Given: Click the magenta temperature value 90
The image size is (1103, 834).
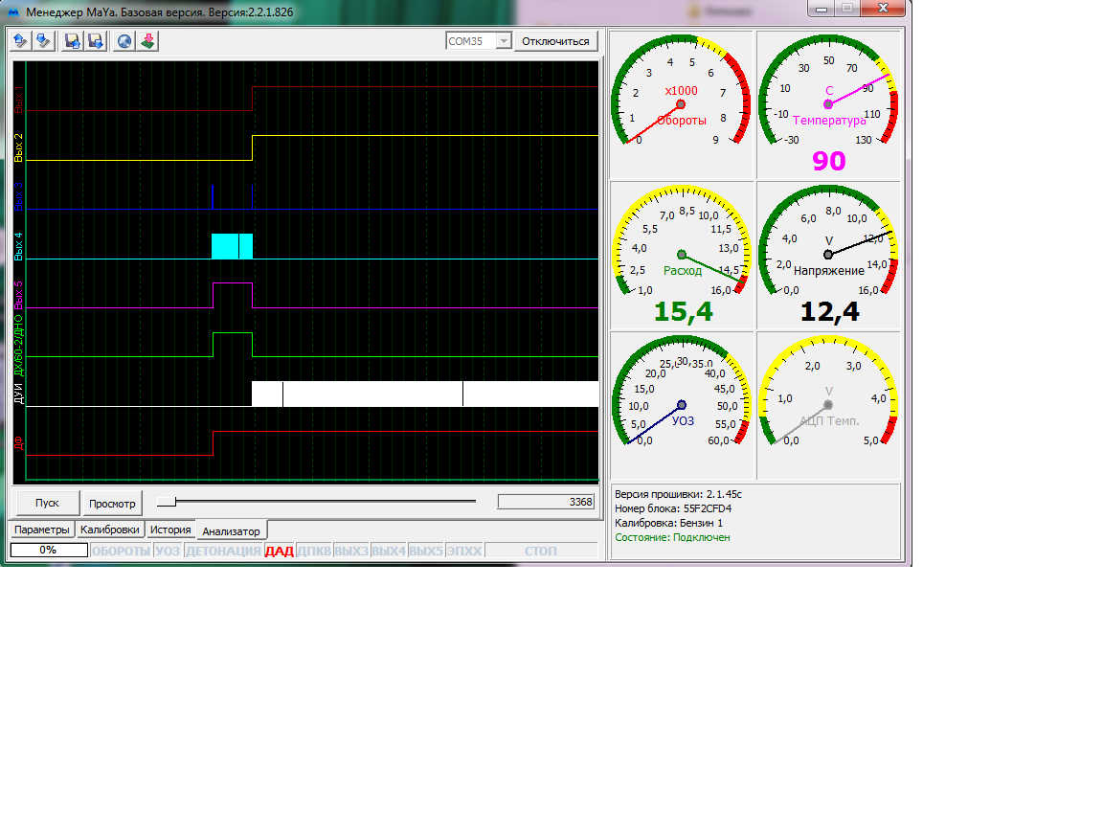Looking at the screenshot, I should [x=828, y=161].
